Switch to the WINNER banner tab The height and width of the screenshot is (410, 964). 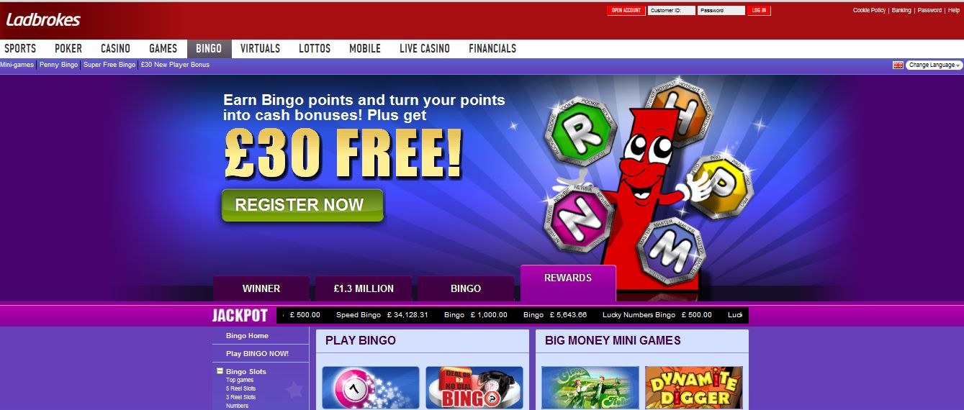261,288
